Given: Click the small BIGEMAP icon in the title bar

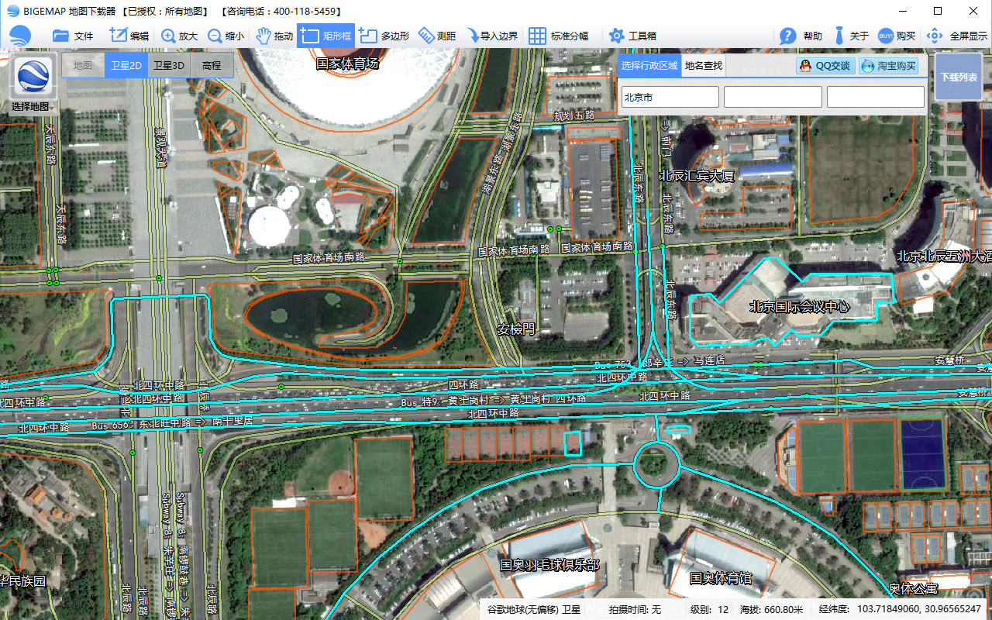Looking at the screenshot, I should click(12, 11).
